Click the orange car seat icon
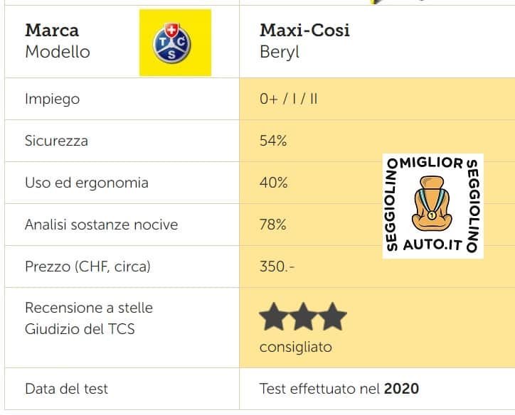Viewport: 515px width, 415px height. pyautogui.click(x=432, y=203)
